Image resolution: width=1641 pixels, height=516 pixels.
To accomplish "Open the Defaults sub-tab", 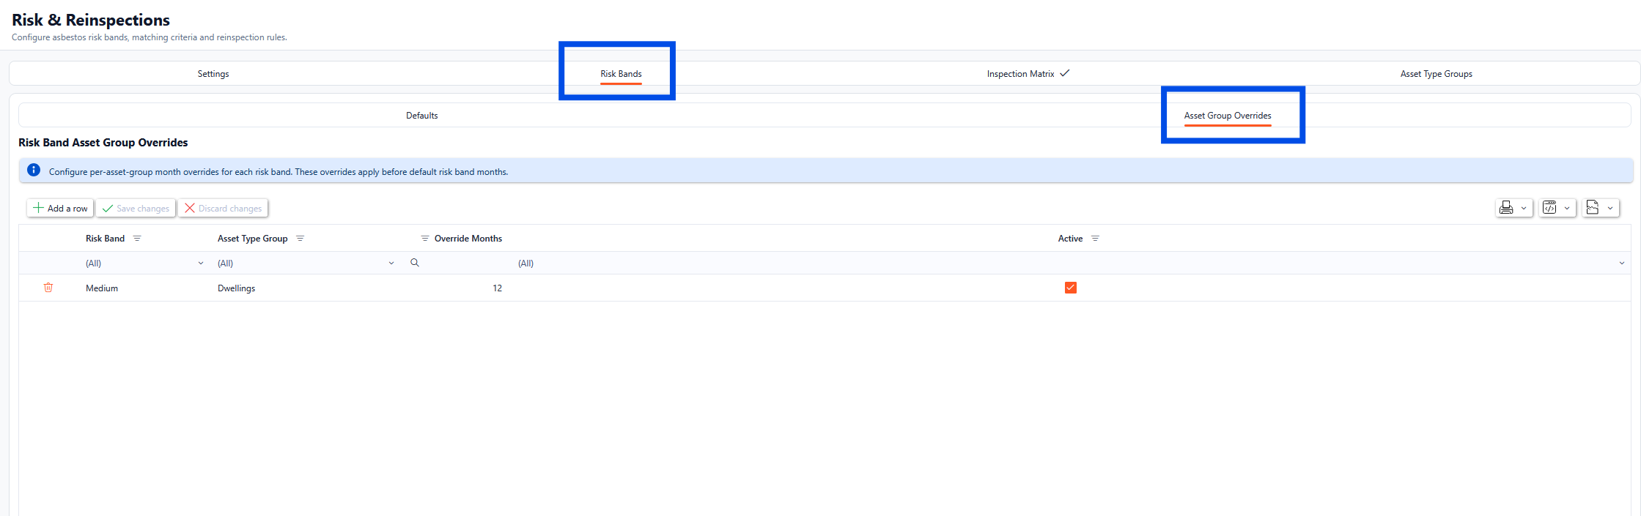I will 421,116.
